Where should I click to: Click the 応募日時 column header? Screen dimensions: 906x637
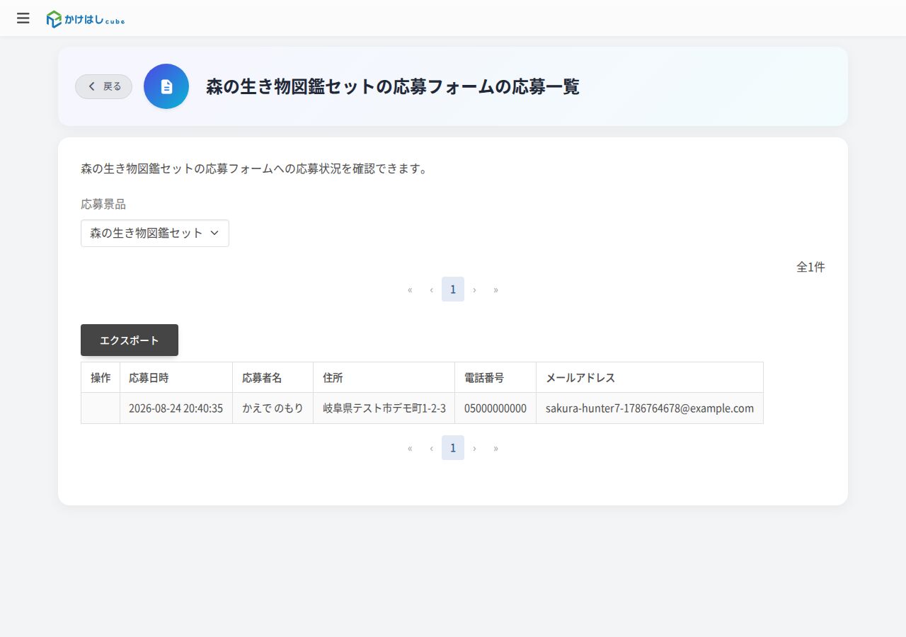point(176,378)
